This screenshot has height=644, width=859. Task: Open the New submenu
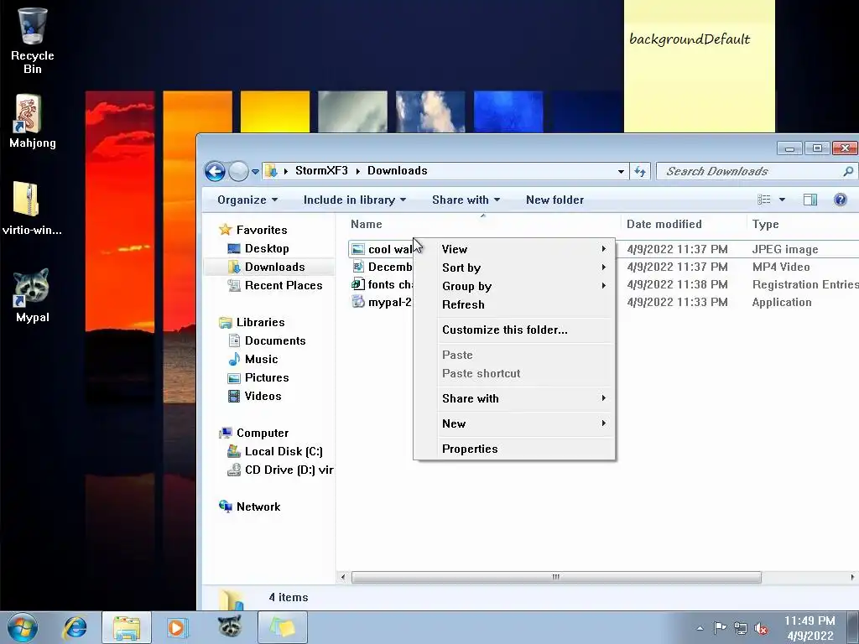point(524,423)
